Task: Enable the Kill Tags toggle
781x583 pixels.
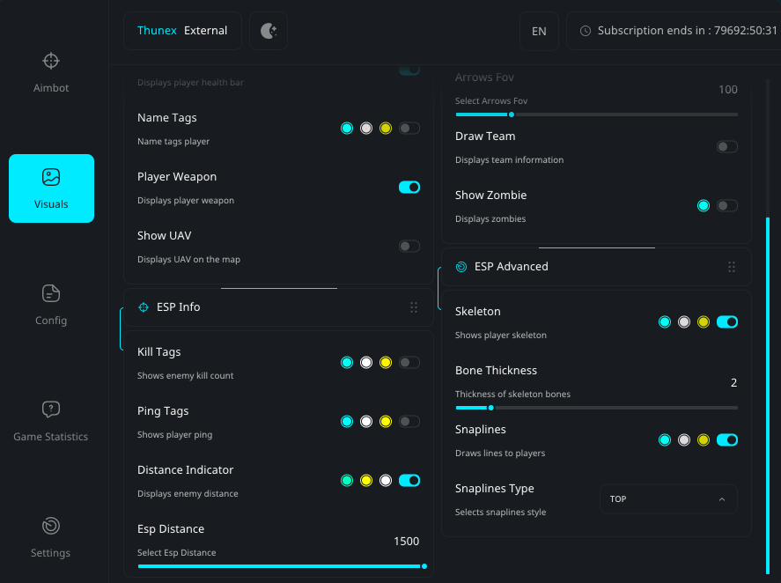Action: (409, 363)
